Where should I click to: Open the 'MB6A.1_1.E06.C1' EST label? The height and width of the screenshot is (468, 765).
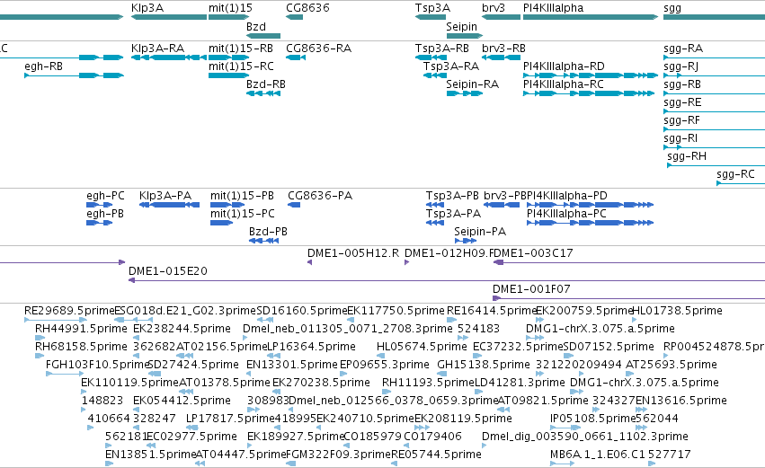click(598, 455)
